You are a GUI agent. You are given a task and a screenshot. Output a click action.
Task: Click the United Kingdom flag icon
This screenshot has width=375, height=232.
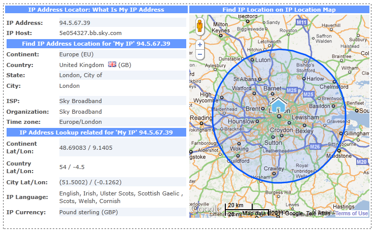(112, 65)
